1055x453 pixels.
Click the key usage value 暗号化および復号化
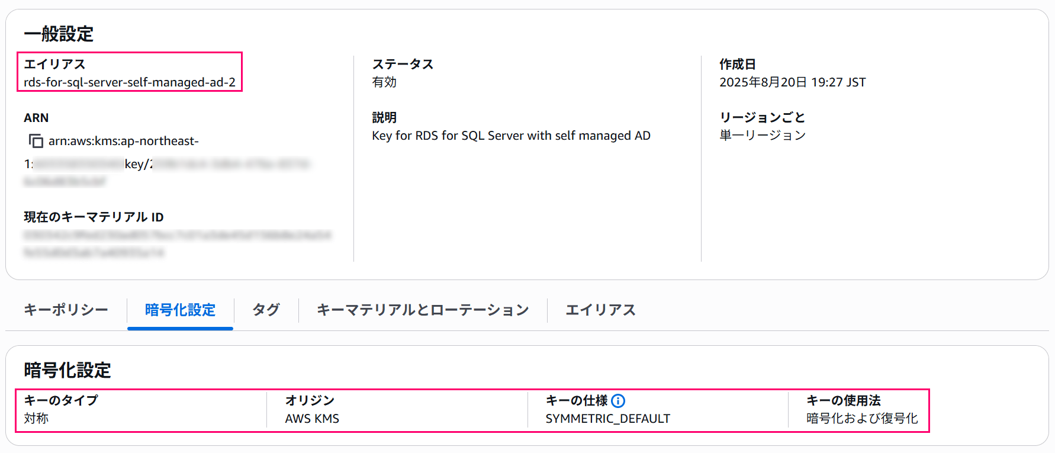(862, 419)
